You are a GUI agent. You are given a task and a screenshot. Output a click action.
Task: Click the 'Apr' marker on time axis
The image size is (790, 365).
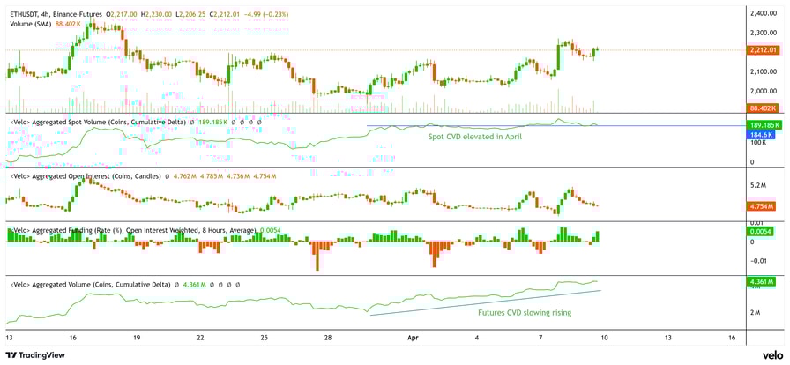pos(413,338)
